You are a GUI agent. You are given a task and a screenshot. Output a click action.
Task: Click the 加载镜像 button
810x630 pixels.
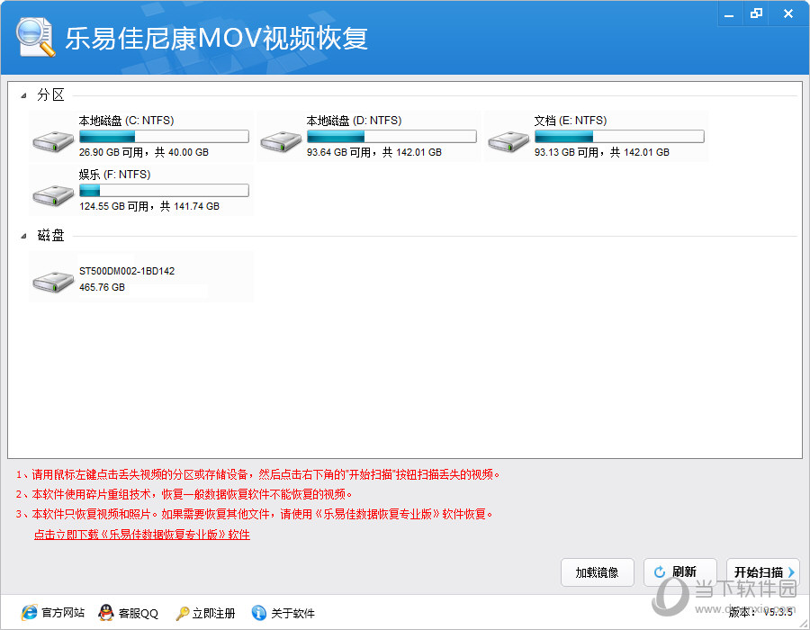point(598,572)
